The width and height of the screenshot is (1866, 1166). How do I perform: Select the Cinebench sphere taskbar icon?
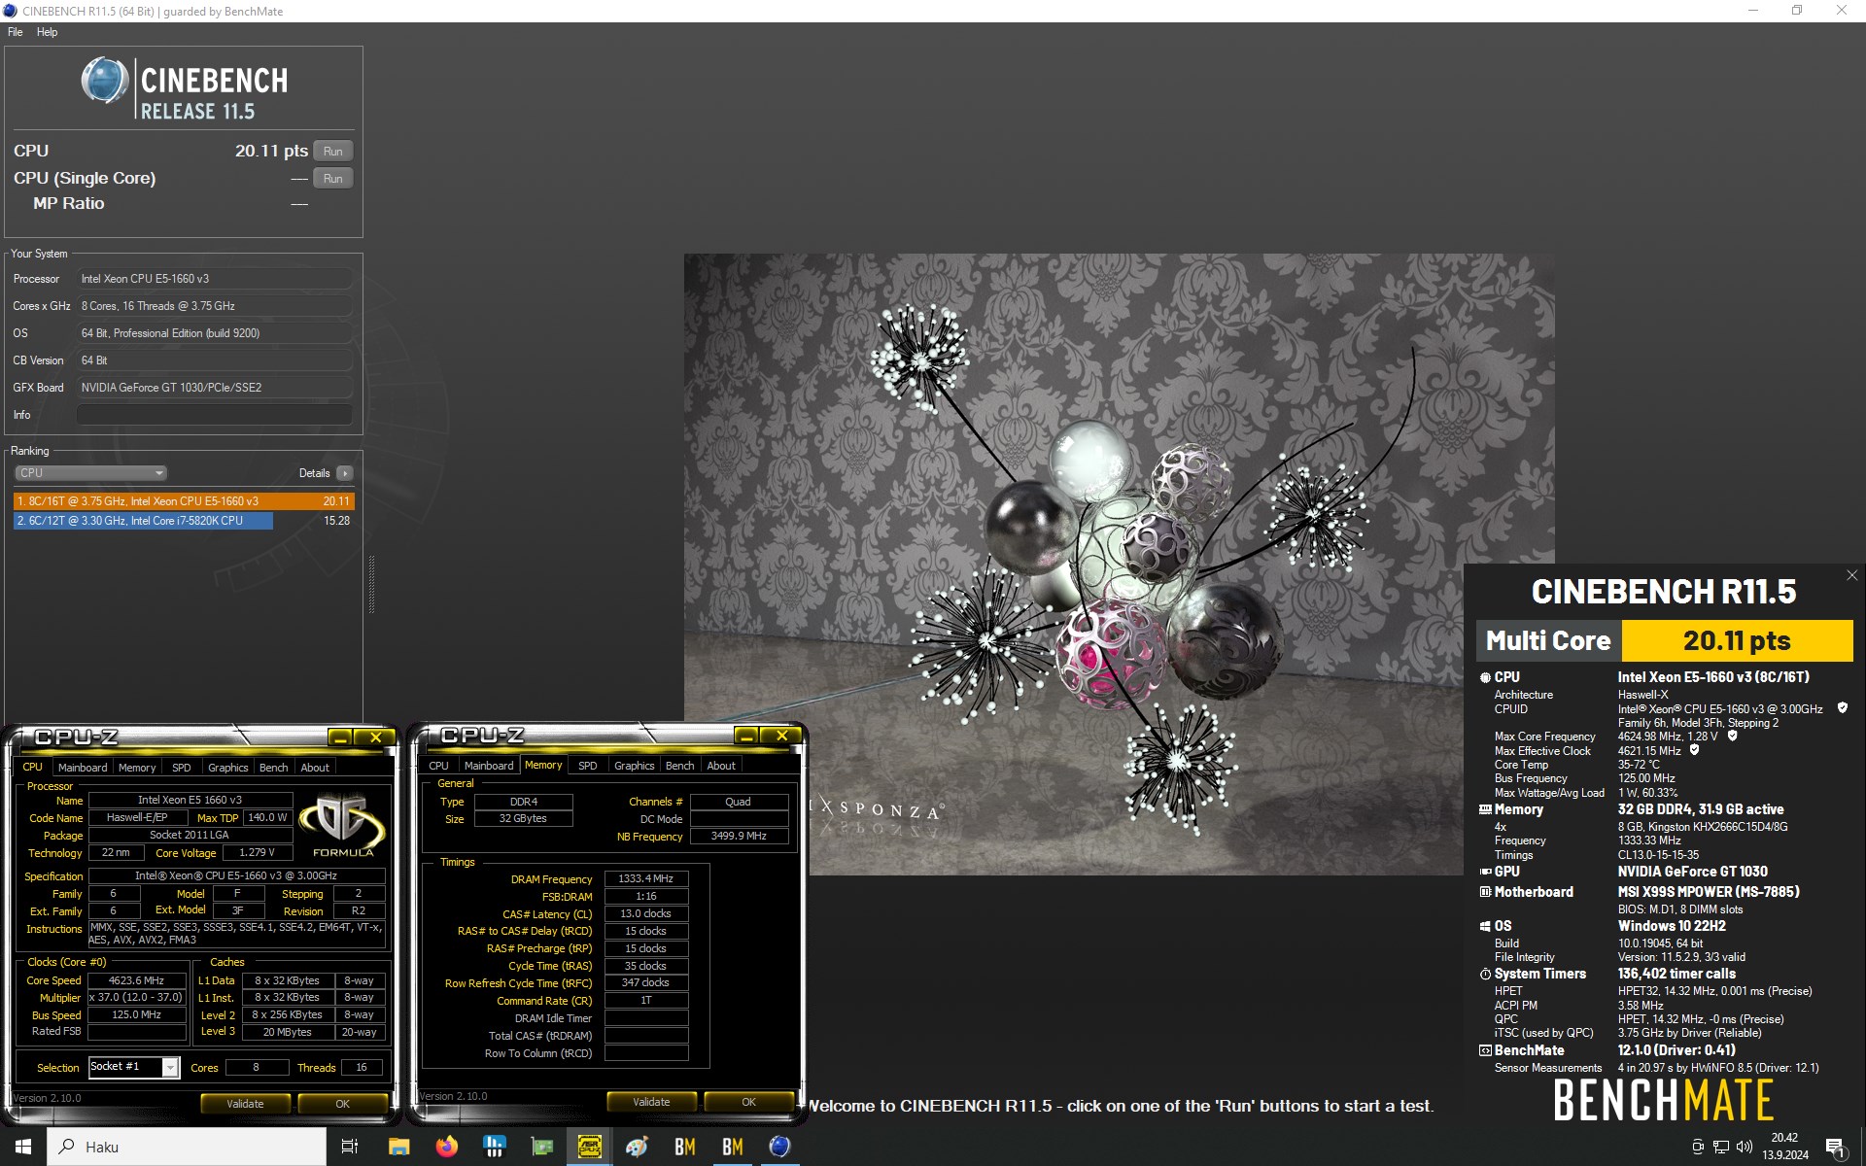(x=779, y=1147)
